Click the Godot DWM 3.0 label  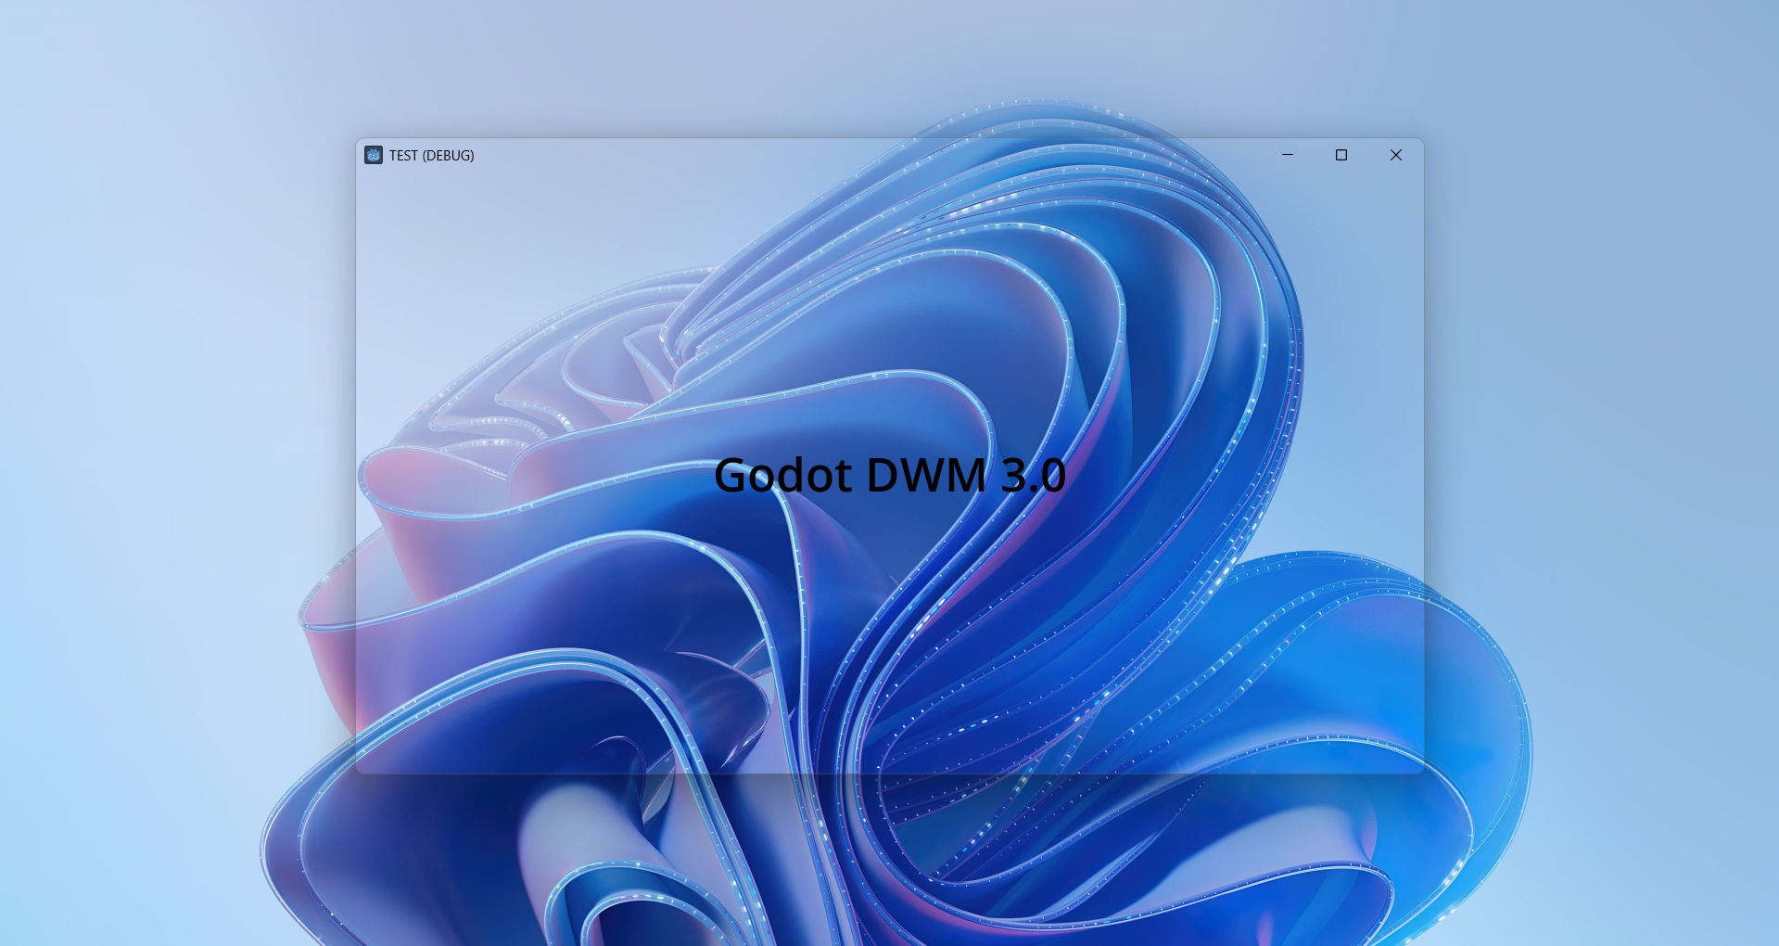(890, 476)
